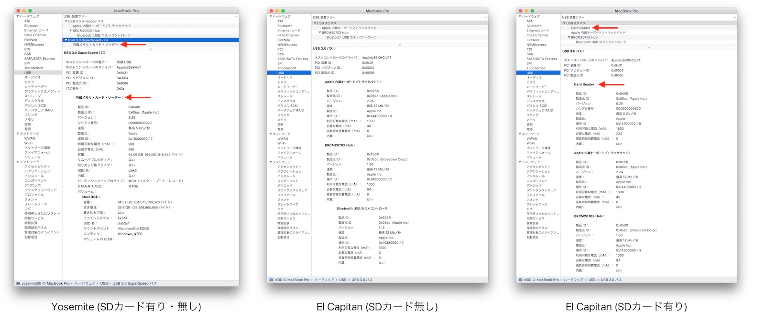The image size is (765, 323).
Task: Select SATA/SATA Express in SDカード有り sidebar
Action: coord(542,59)
